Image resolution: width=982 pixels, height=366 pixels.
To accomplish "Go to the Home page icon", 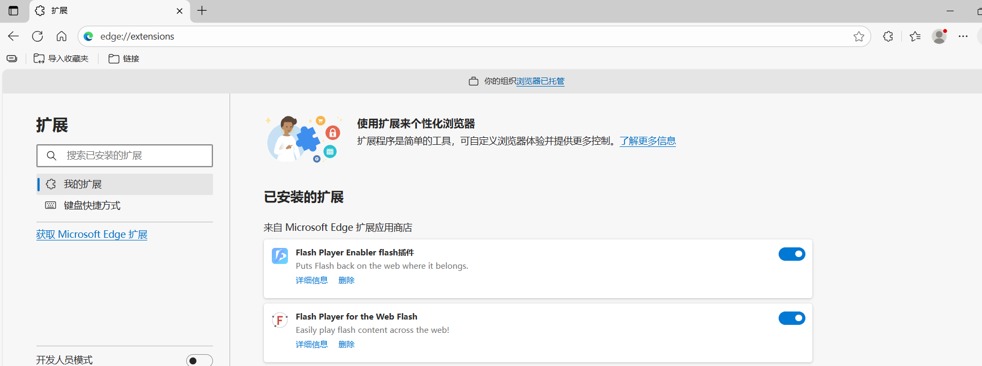I will pyautogui.click(x=62, y=36).
